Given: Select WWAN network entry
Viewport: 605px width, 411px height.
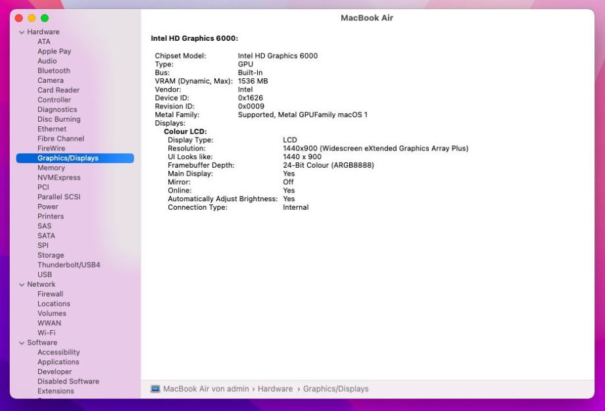Looking at the screenshot, I should pos(49,323).
